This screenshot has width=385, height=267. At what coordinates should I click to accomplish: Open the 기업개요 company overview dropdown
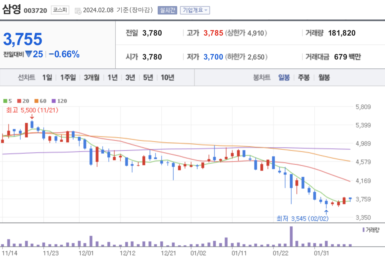(195, 10)
